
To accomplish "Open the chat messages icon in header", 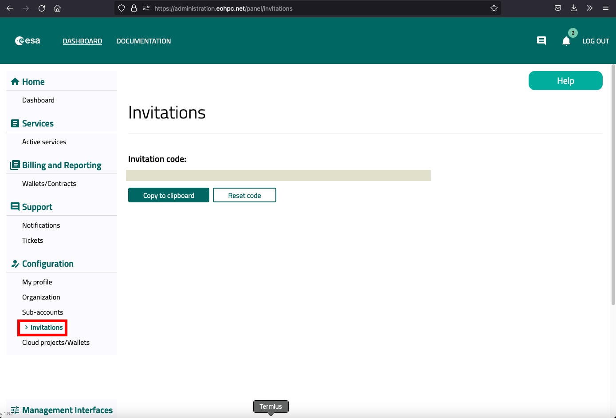I will click(x=541, y=41).
